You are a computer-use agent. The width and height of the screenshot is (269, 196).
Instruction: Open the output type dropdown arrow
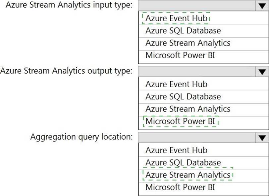tap(262, 72)
